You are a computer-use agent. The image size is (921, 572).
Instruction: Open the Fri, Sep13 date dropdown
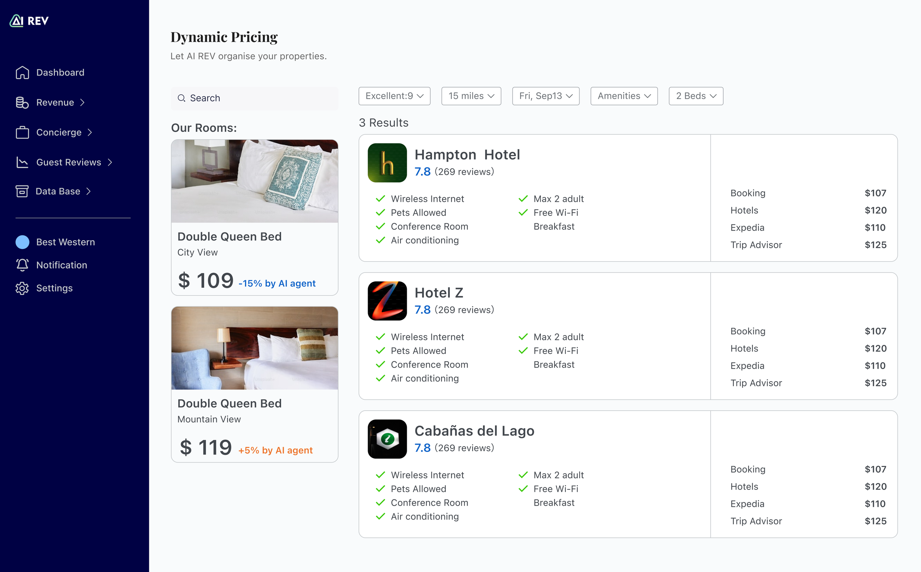pyautogui.click(x=546, y=96)
